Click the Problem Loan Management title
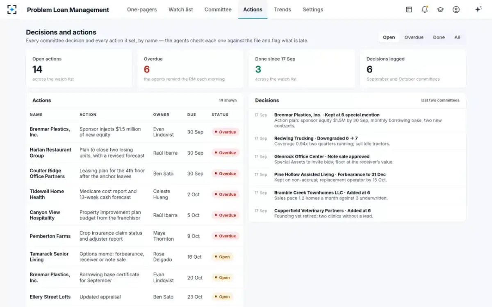Screen dimensions: 492x307 click(x=68, y=10)
